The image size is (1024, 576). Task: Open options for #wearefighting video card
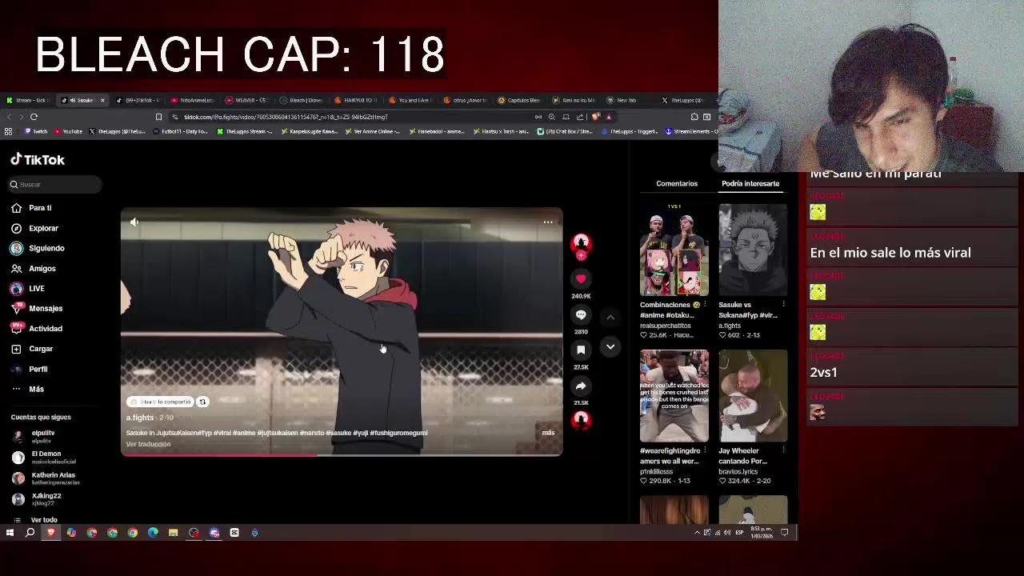coord(705,450)
